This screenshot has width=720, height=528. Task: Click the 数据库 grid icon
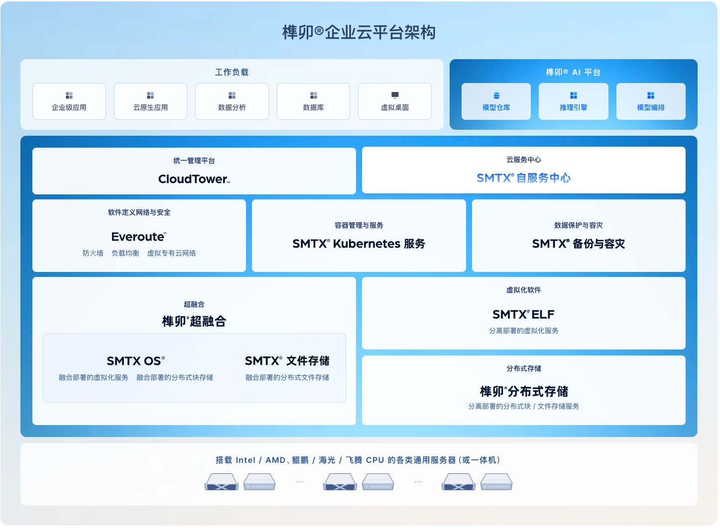314,95
